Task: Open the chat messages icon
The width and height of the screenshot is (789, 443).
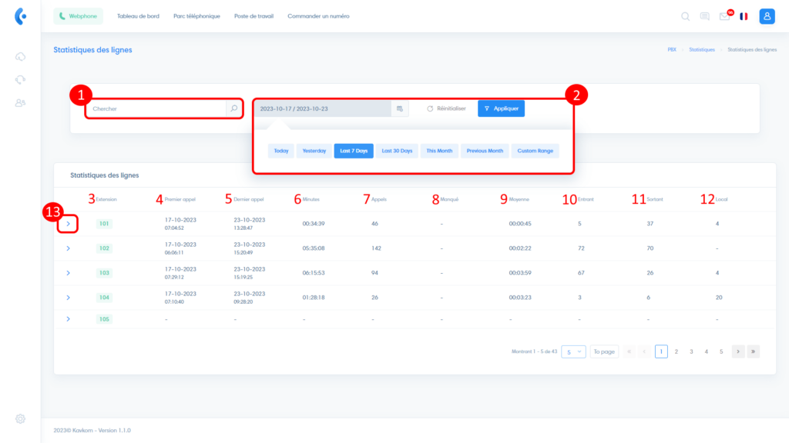Action: coord(705,16)
